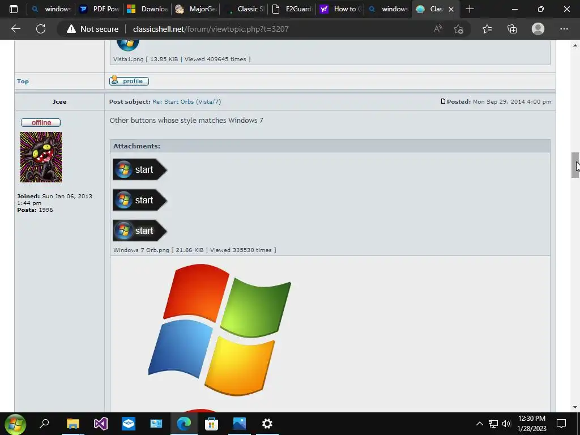
Task: Open Edge Settings and more menu
Action: tap(564, 29)
